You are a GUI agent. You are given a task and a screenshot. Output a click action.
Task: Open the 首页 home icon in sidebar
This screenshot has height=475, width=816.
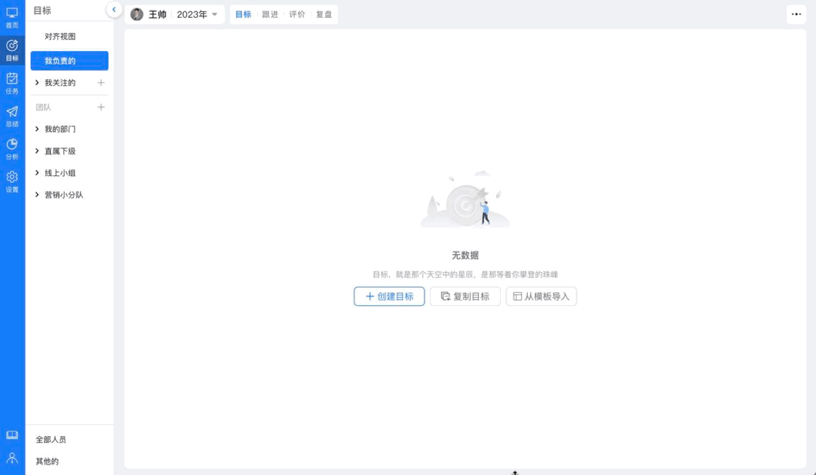12,17
